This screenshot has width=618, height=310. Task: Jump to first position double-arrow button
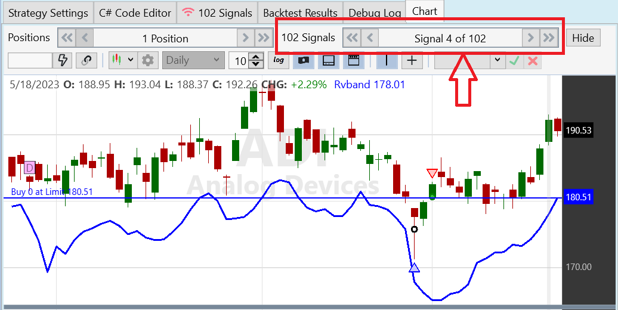tap(67, 38)
